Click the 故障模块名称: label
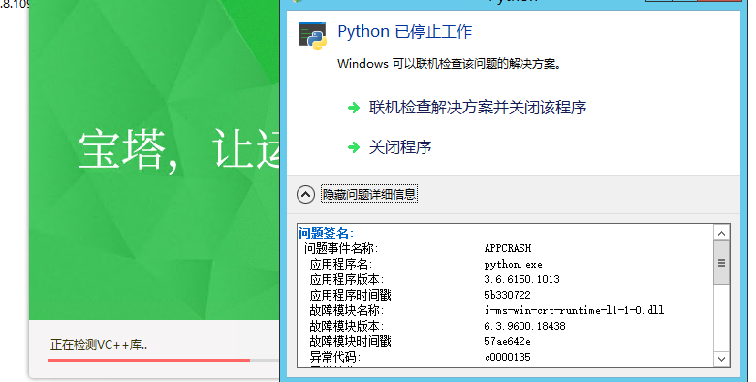This screenshot has width=756, height=382. pyautogui.click(x=347, y=310)
